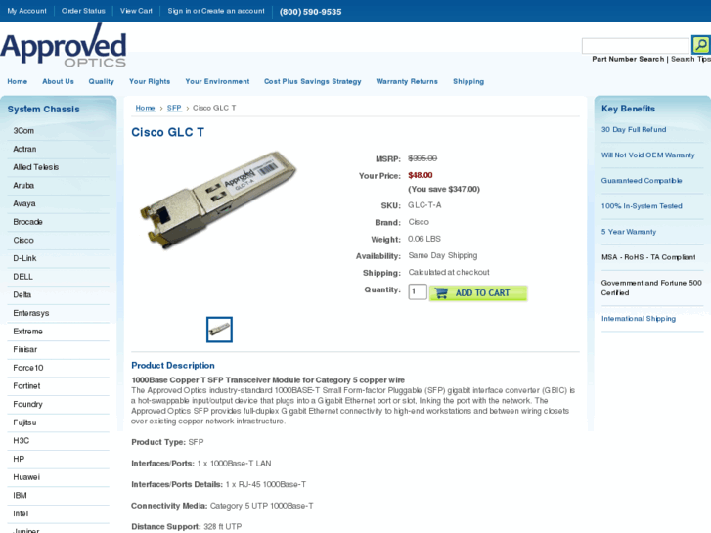The height and width of the screenshot is (533, 711).
Task: Open the Your Environment menu item
Action: (x=217, y=81)
